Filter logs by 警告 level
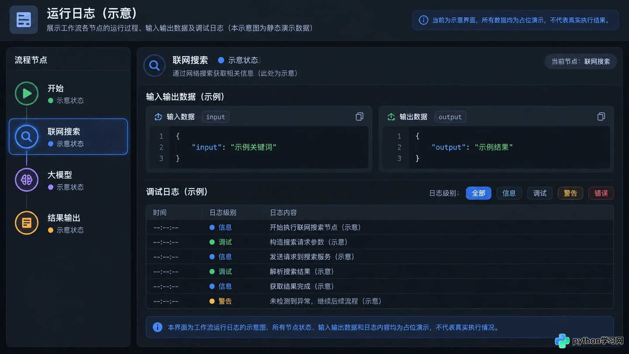 tap(570, 193)
